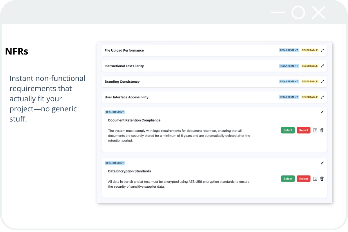
Task: Click the window minimize control
Action: [278, 12]
